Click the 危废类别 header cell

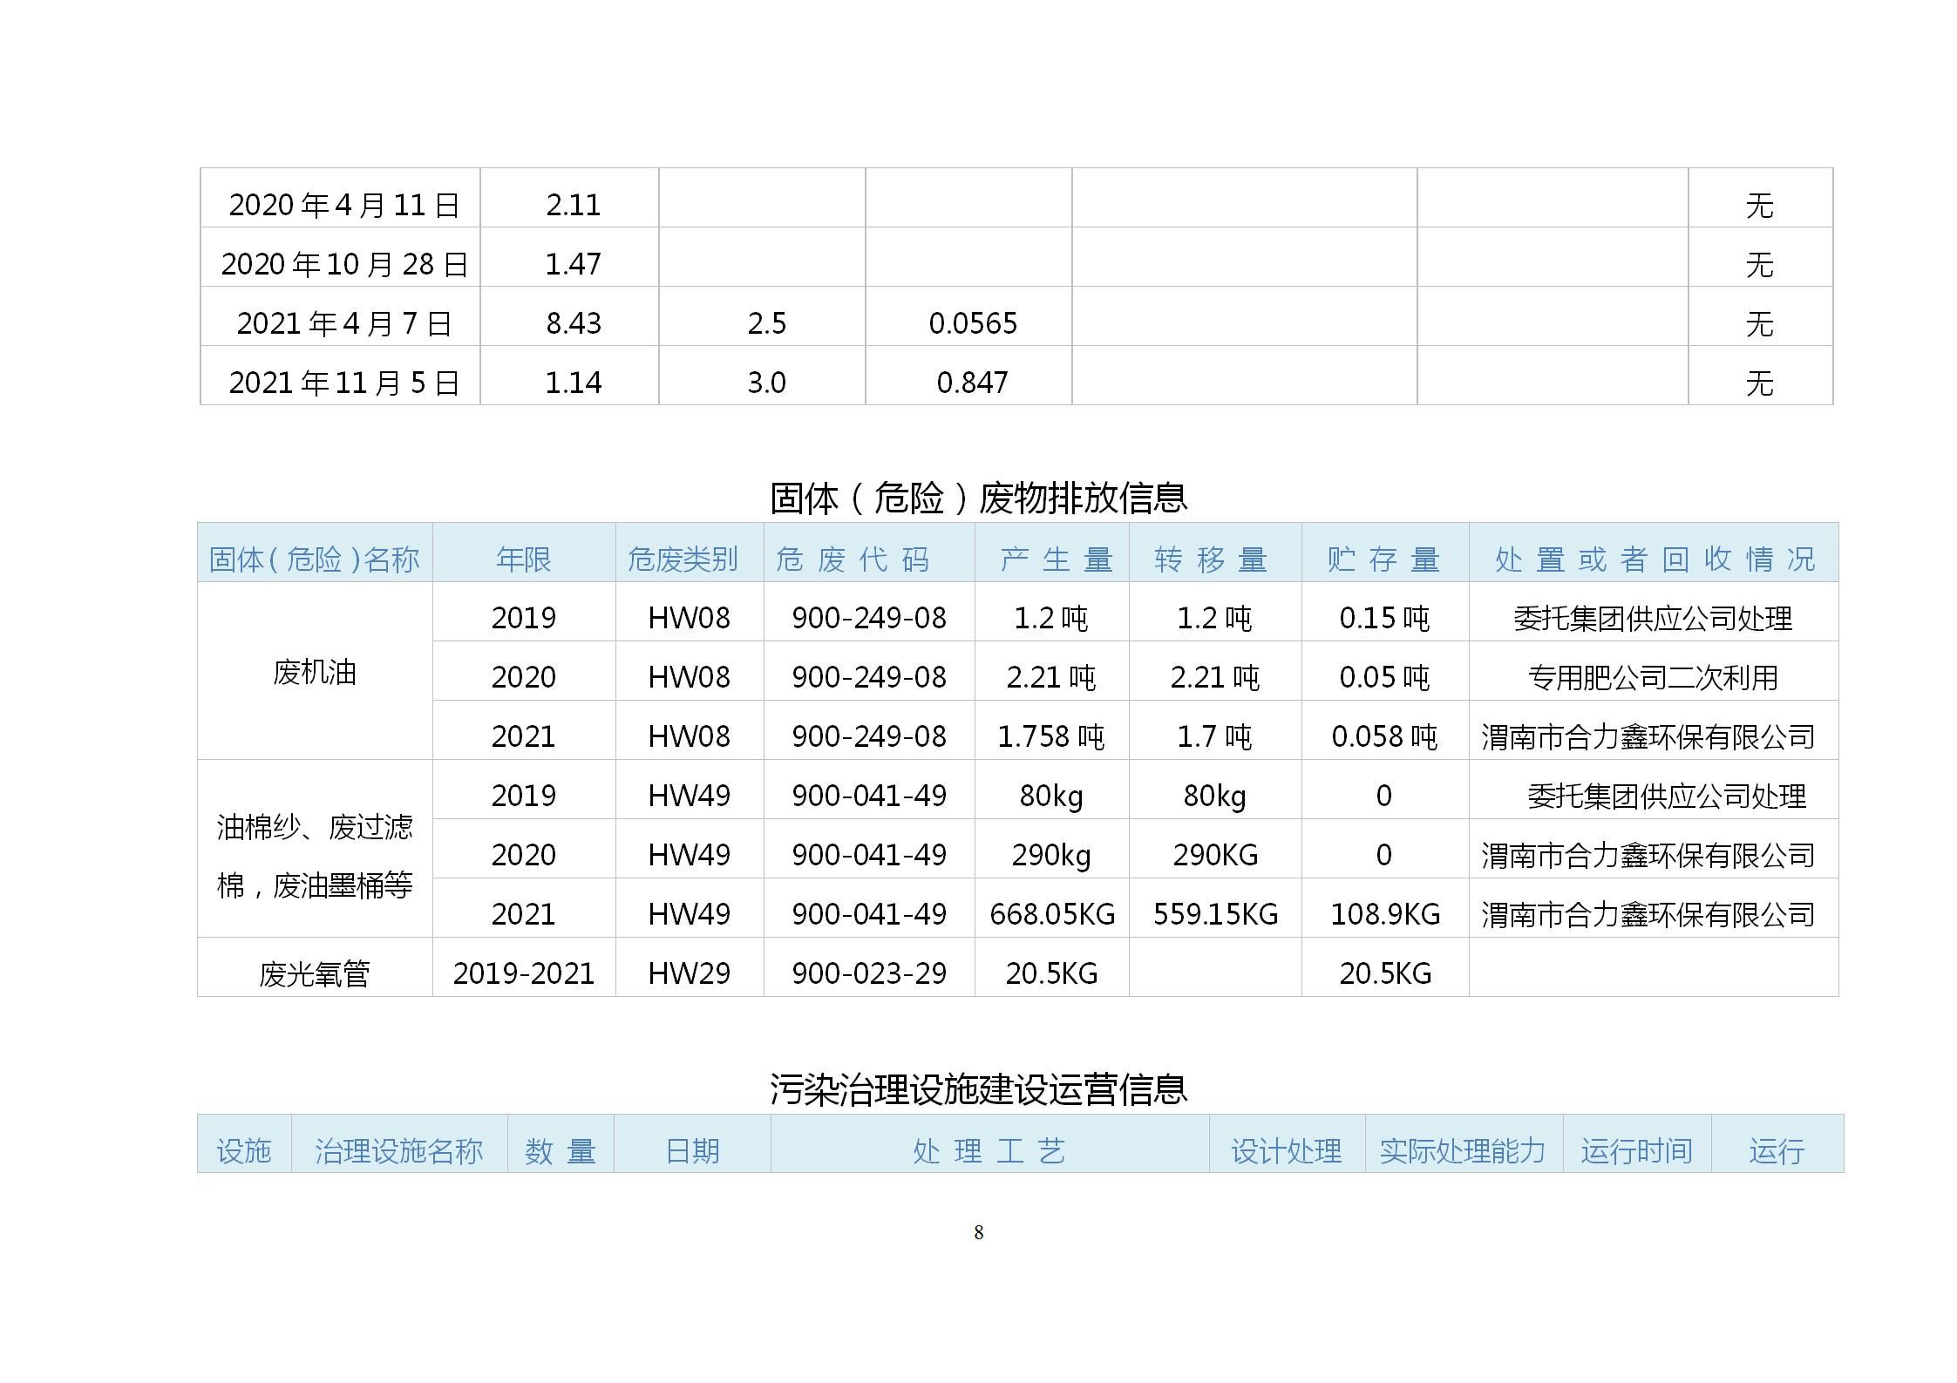683,559
